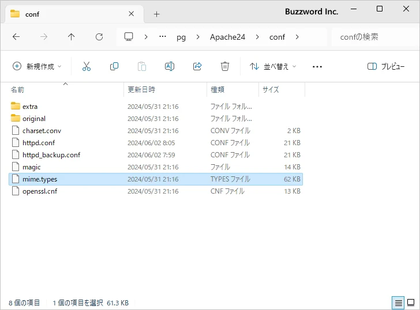Add a new Explorer tab
The height and width of the screenshot is (310, 420).
[157, 14]
